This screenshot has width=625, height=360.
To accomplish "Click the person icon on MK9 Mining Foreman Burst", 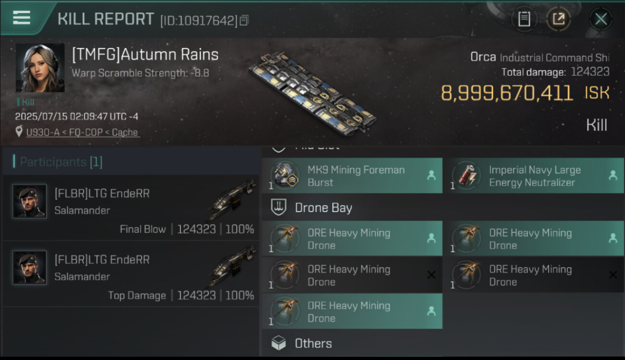I will pyautogui.click(x=431, y=176).
